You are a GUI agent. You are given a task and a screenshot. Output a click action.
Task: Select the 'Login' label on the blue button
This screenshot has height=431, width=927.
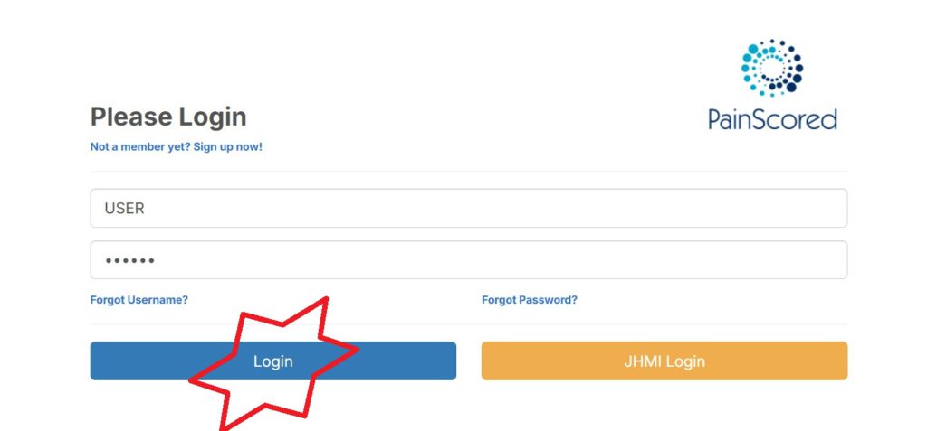coord(273,361)
